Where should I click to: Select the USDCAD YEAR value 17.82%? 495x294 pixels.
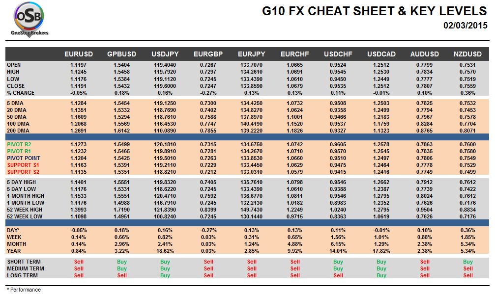pyautogui.click(x=381, y=251)
